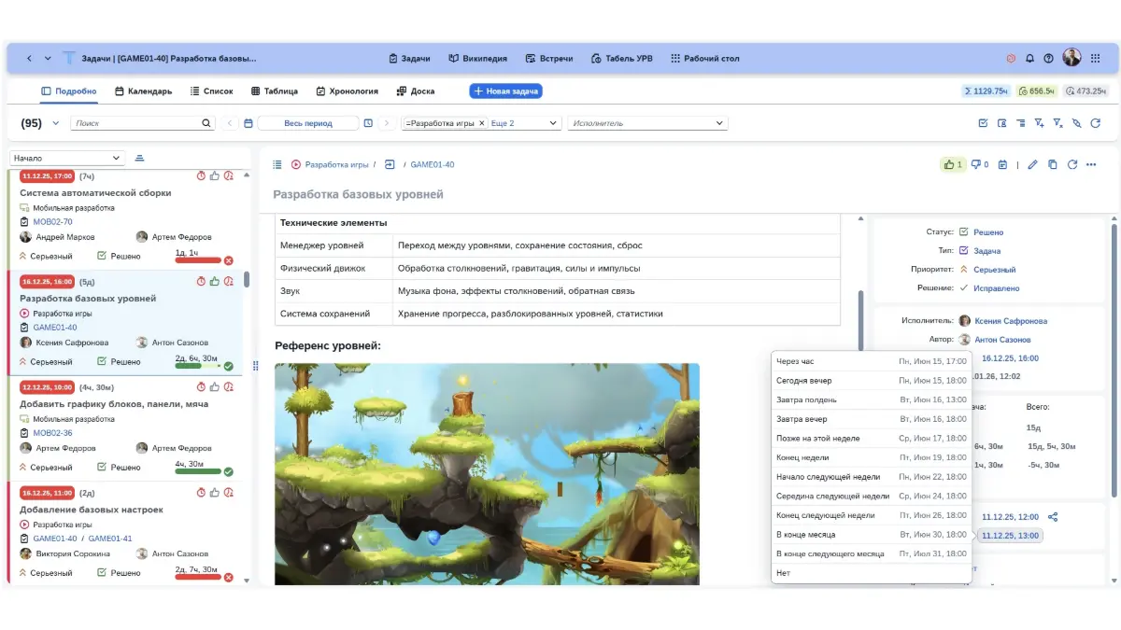Click the contents list icon before the breadcrumb
Image resolution: width=1121 pixels, height=630 pixels.
click(277, 164)
